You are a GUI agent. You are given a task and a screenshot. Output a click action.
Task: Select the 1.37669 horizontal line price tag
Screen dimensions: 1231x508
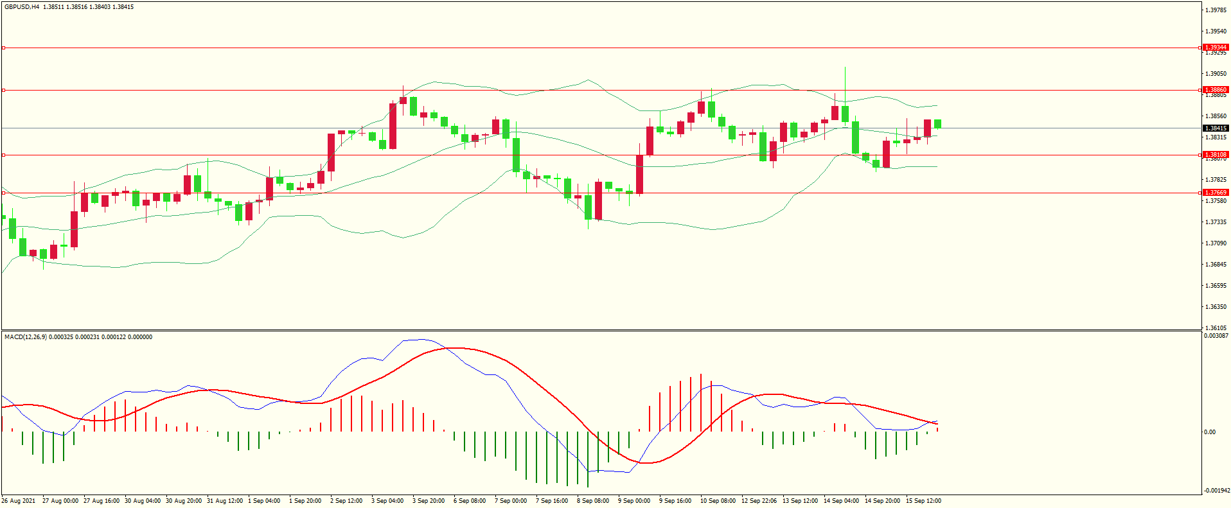(1216, 193)
